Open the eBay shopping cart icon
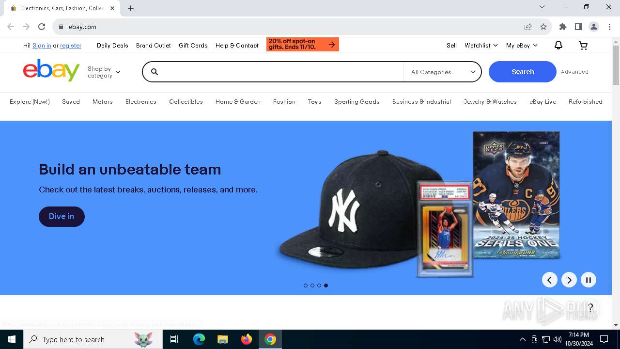The image size is (620, 349). pos(583,45)
